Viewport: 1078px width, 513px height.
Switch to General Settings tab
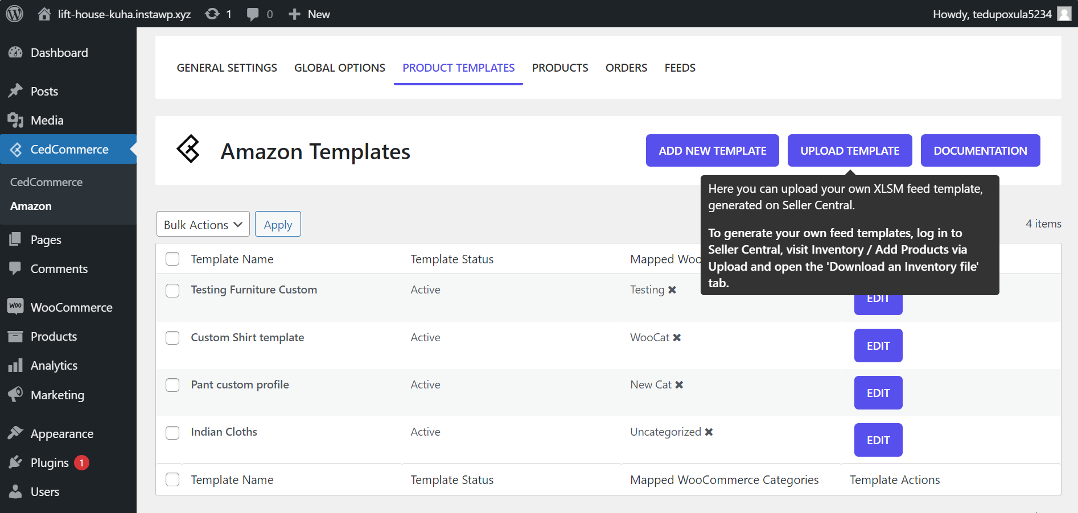(227, 68)
